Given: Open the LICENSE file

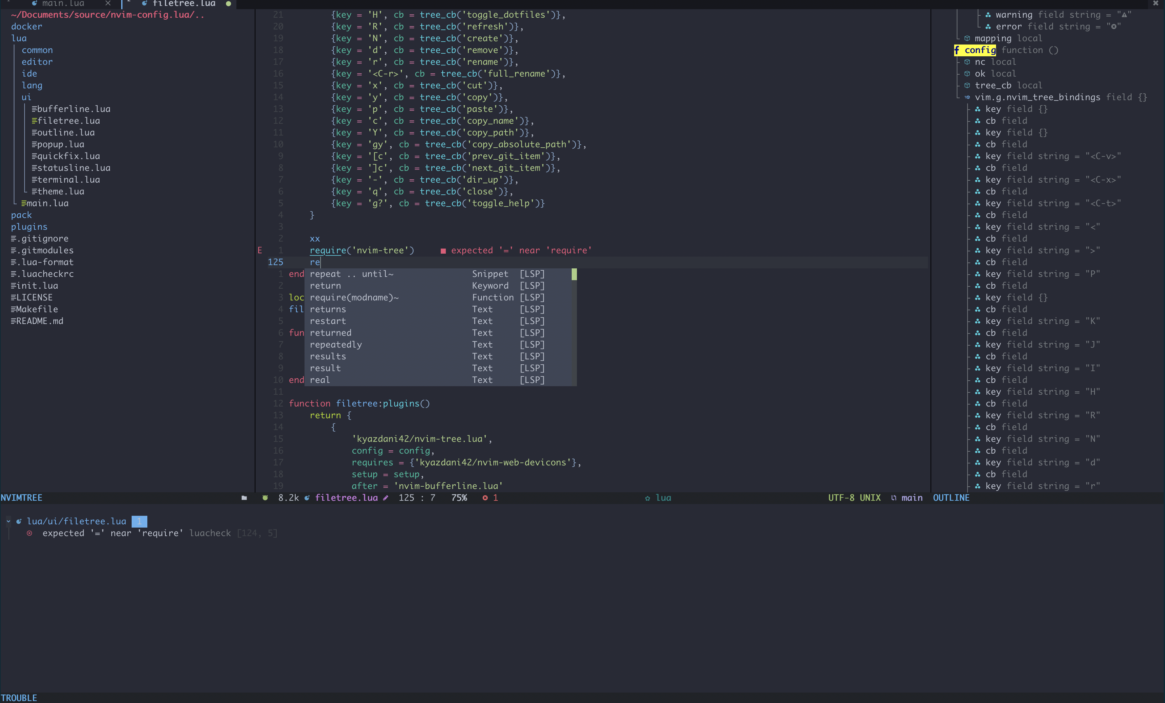Looking at the screenshot, I should [34, 297].
